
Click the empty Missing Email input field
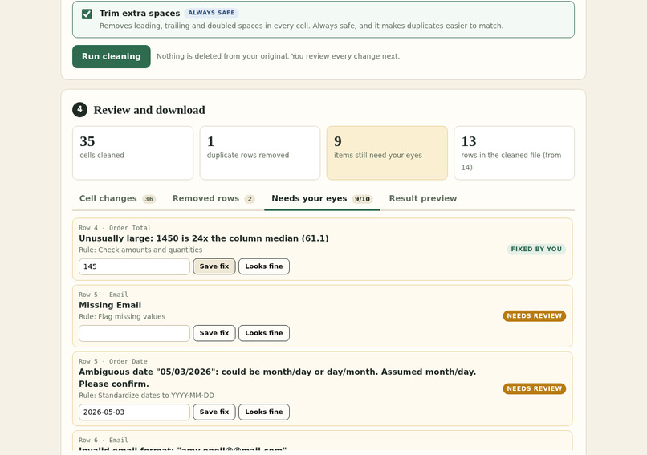tap(134, 333)
